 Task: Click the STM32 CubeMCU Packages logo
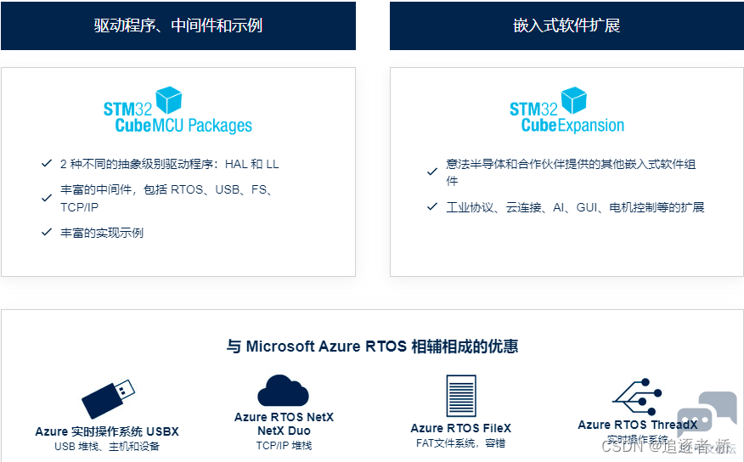[178, 110]
